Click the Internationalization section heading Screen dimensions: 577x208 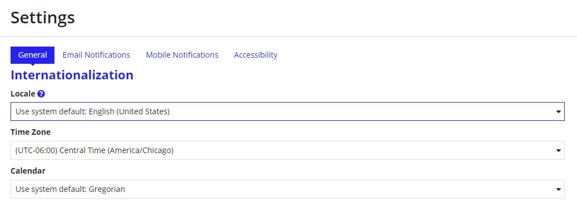(72, 75)
